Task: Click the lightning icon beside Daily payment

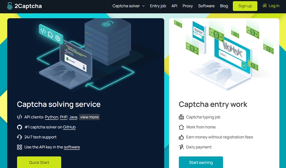Action: click(181, 147)
